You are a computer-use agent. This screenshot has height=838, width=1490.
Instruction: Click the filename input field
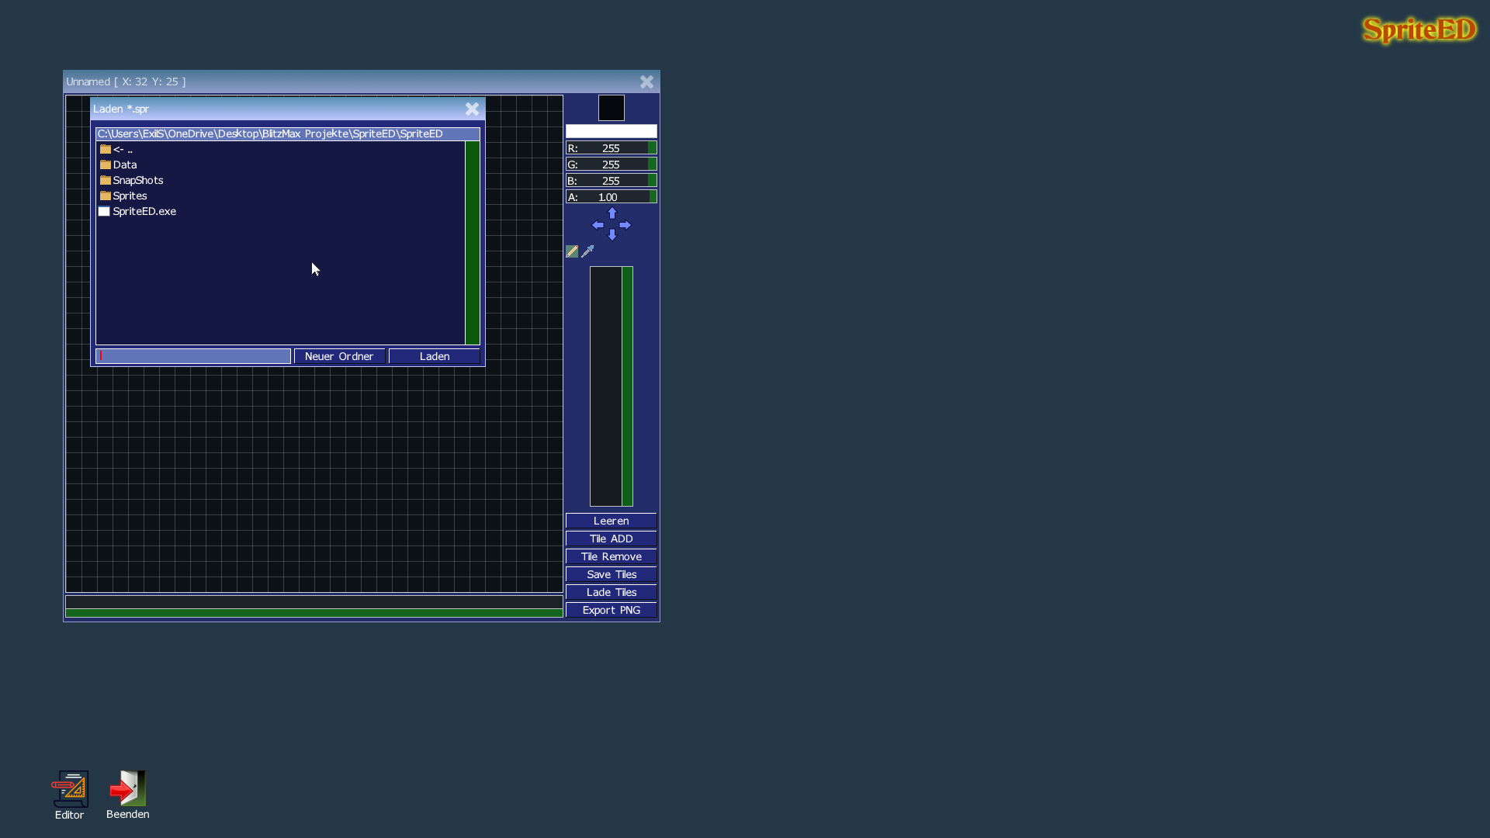click(x=193, y=356)
